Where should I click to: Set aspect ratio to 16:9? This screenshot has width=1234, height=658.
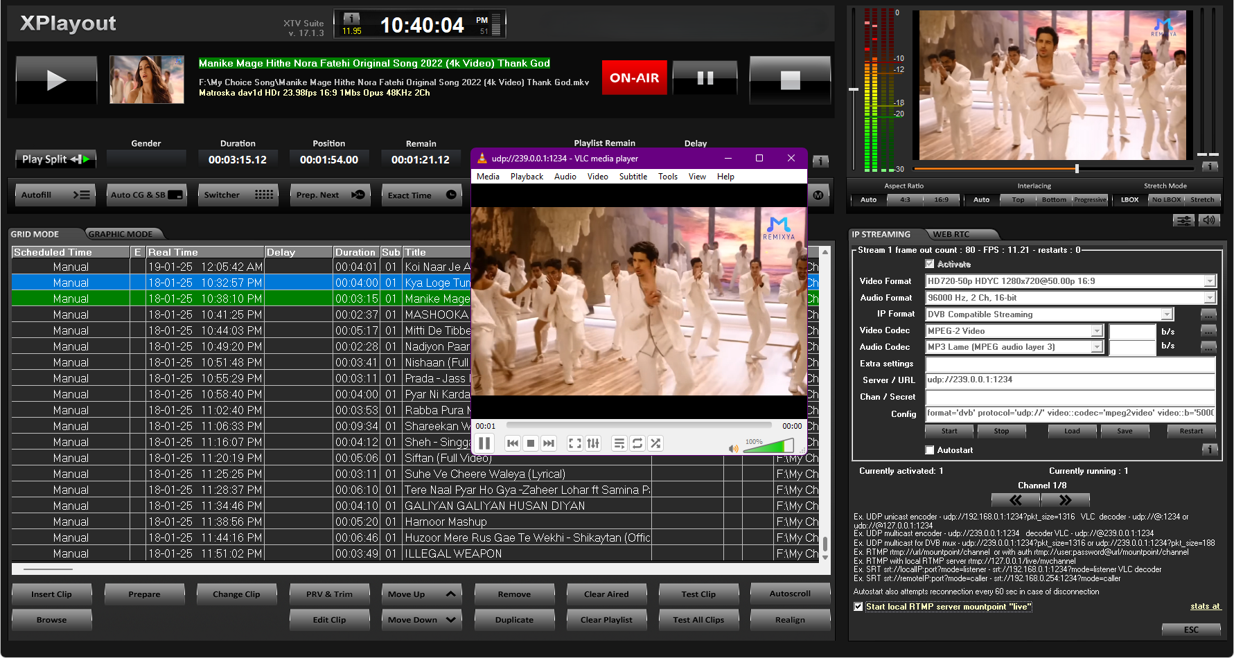click(x=941, y=200)
